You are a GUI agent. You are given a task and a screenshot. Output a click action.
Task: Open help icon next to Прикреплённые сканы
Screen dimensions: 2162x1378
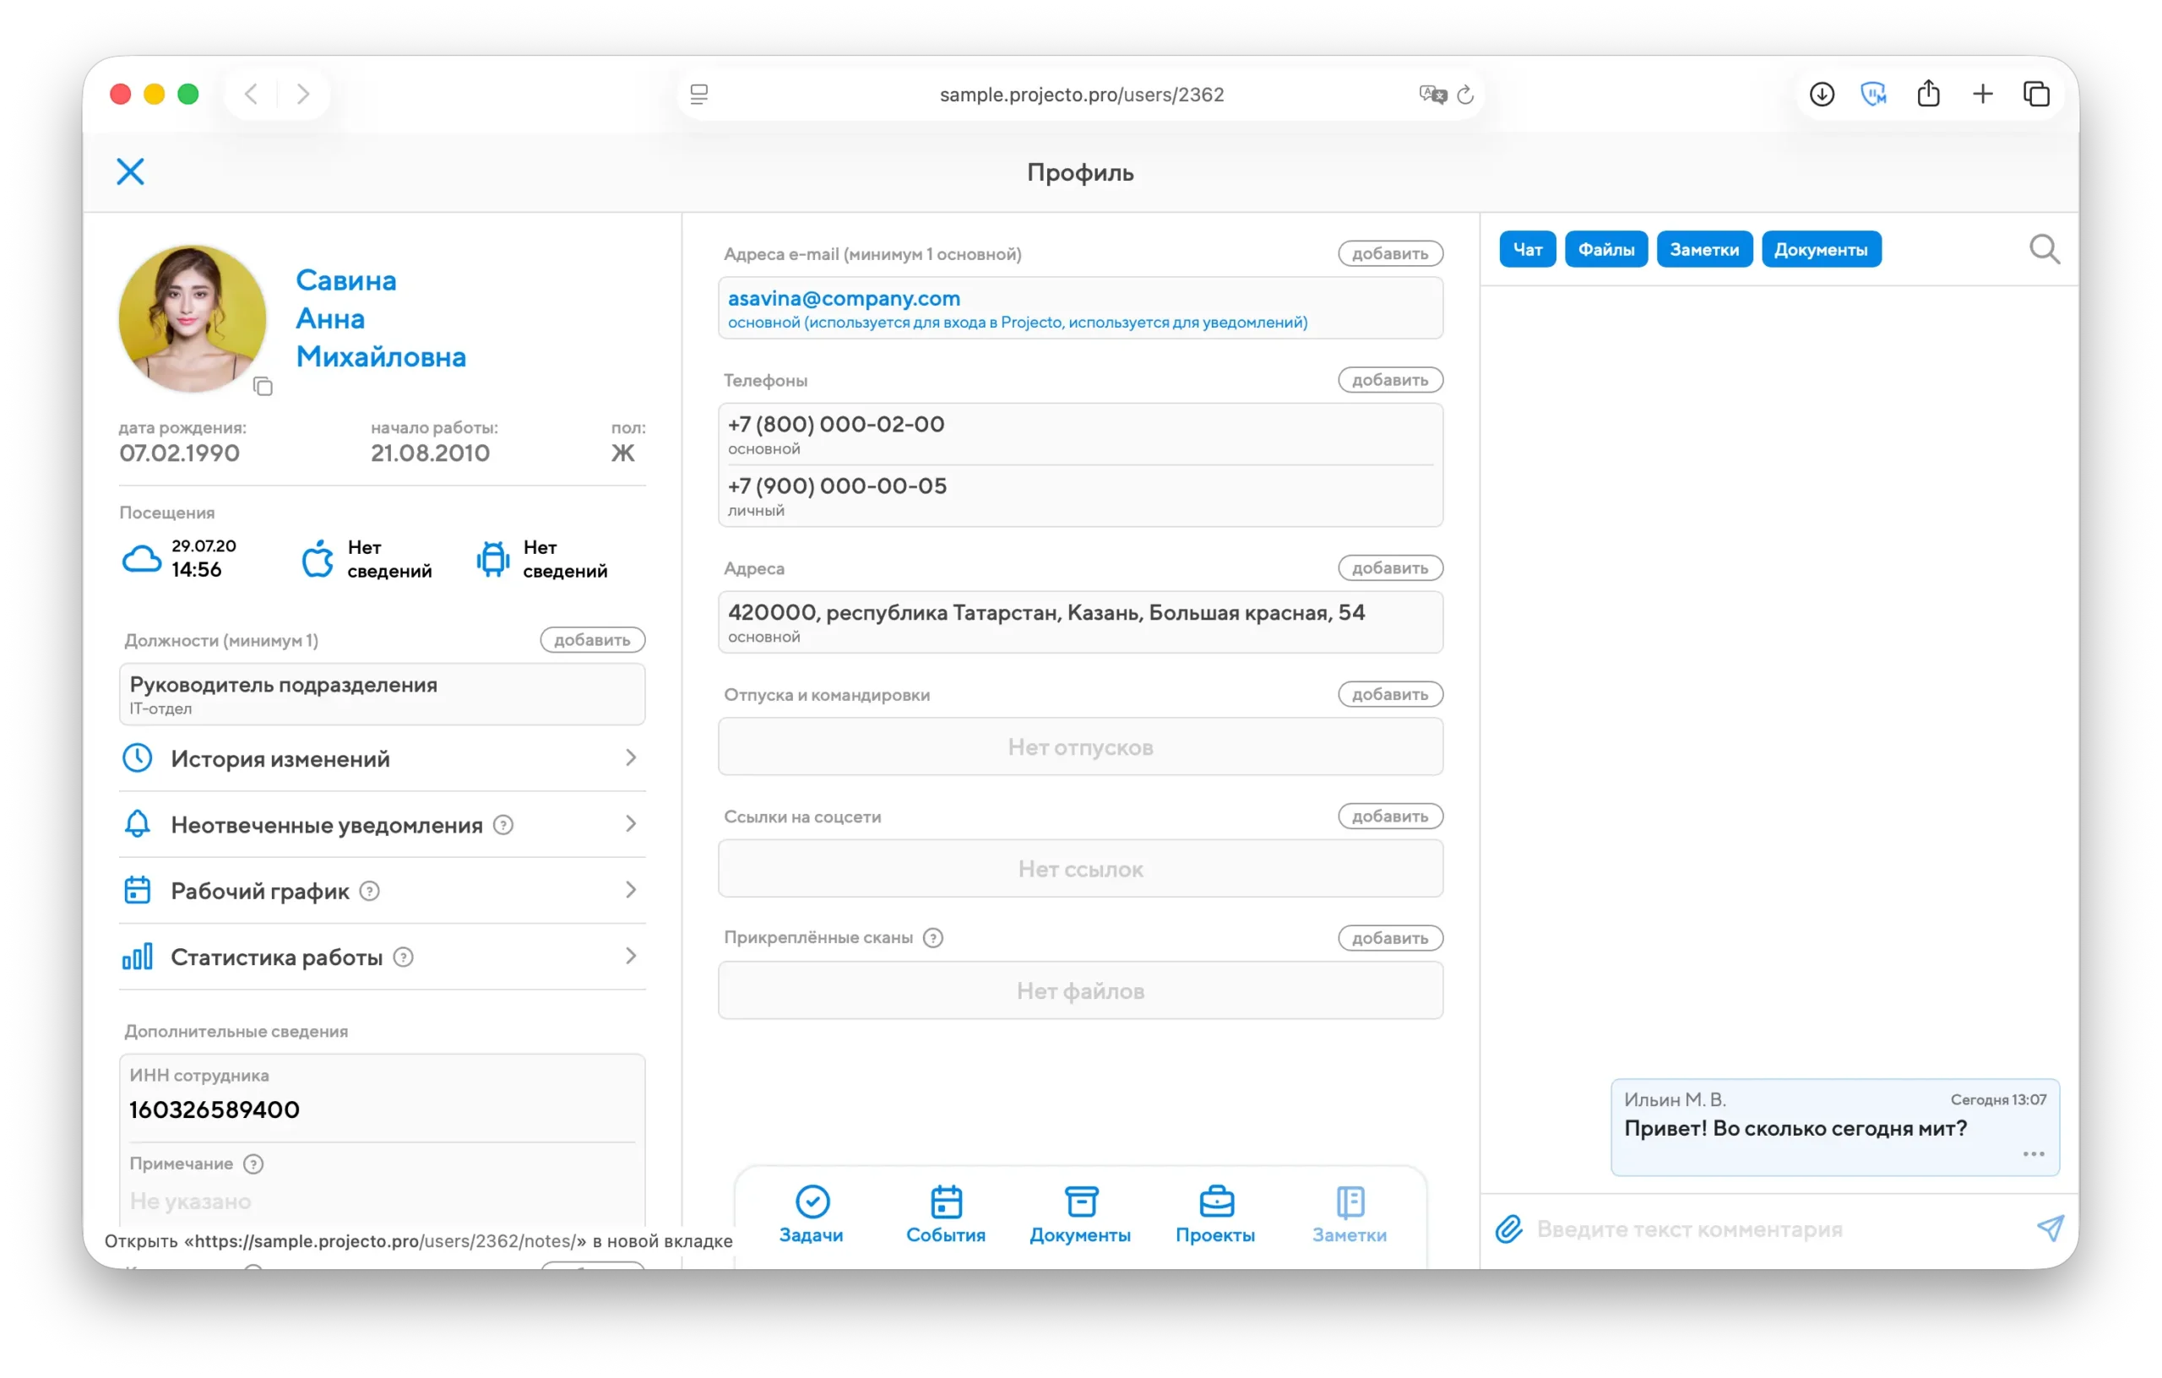934,938
